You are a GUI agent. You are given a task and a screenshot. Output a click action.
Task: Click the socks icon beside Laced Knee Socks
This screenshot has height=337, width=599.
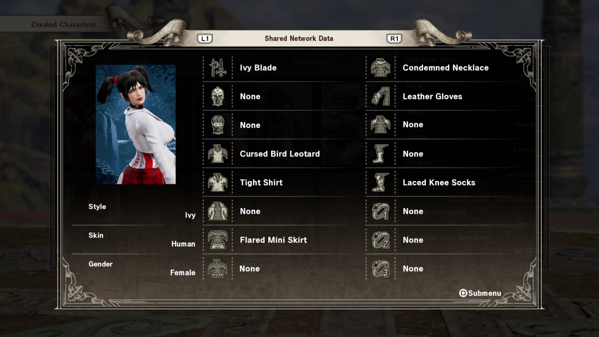pyautogui.click(x=380, y=183)
